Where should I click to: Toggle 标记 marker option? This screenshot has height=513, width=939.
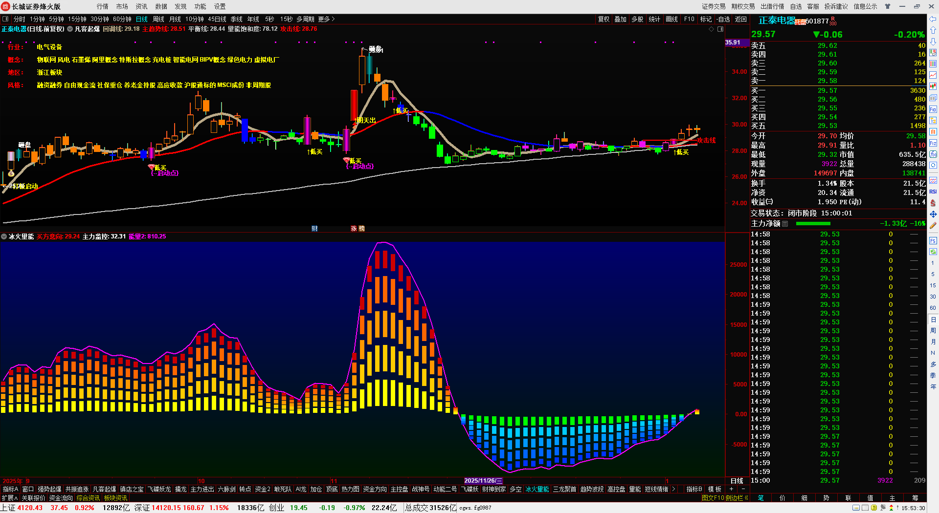pyautogui.click(x=706, y=19)
